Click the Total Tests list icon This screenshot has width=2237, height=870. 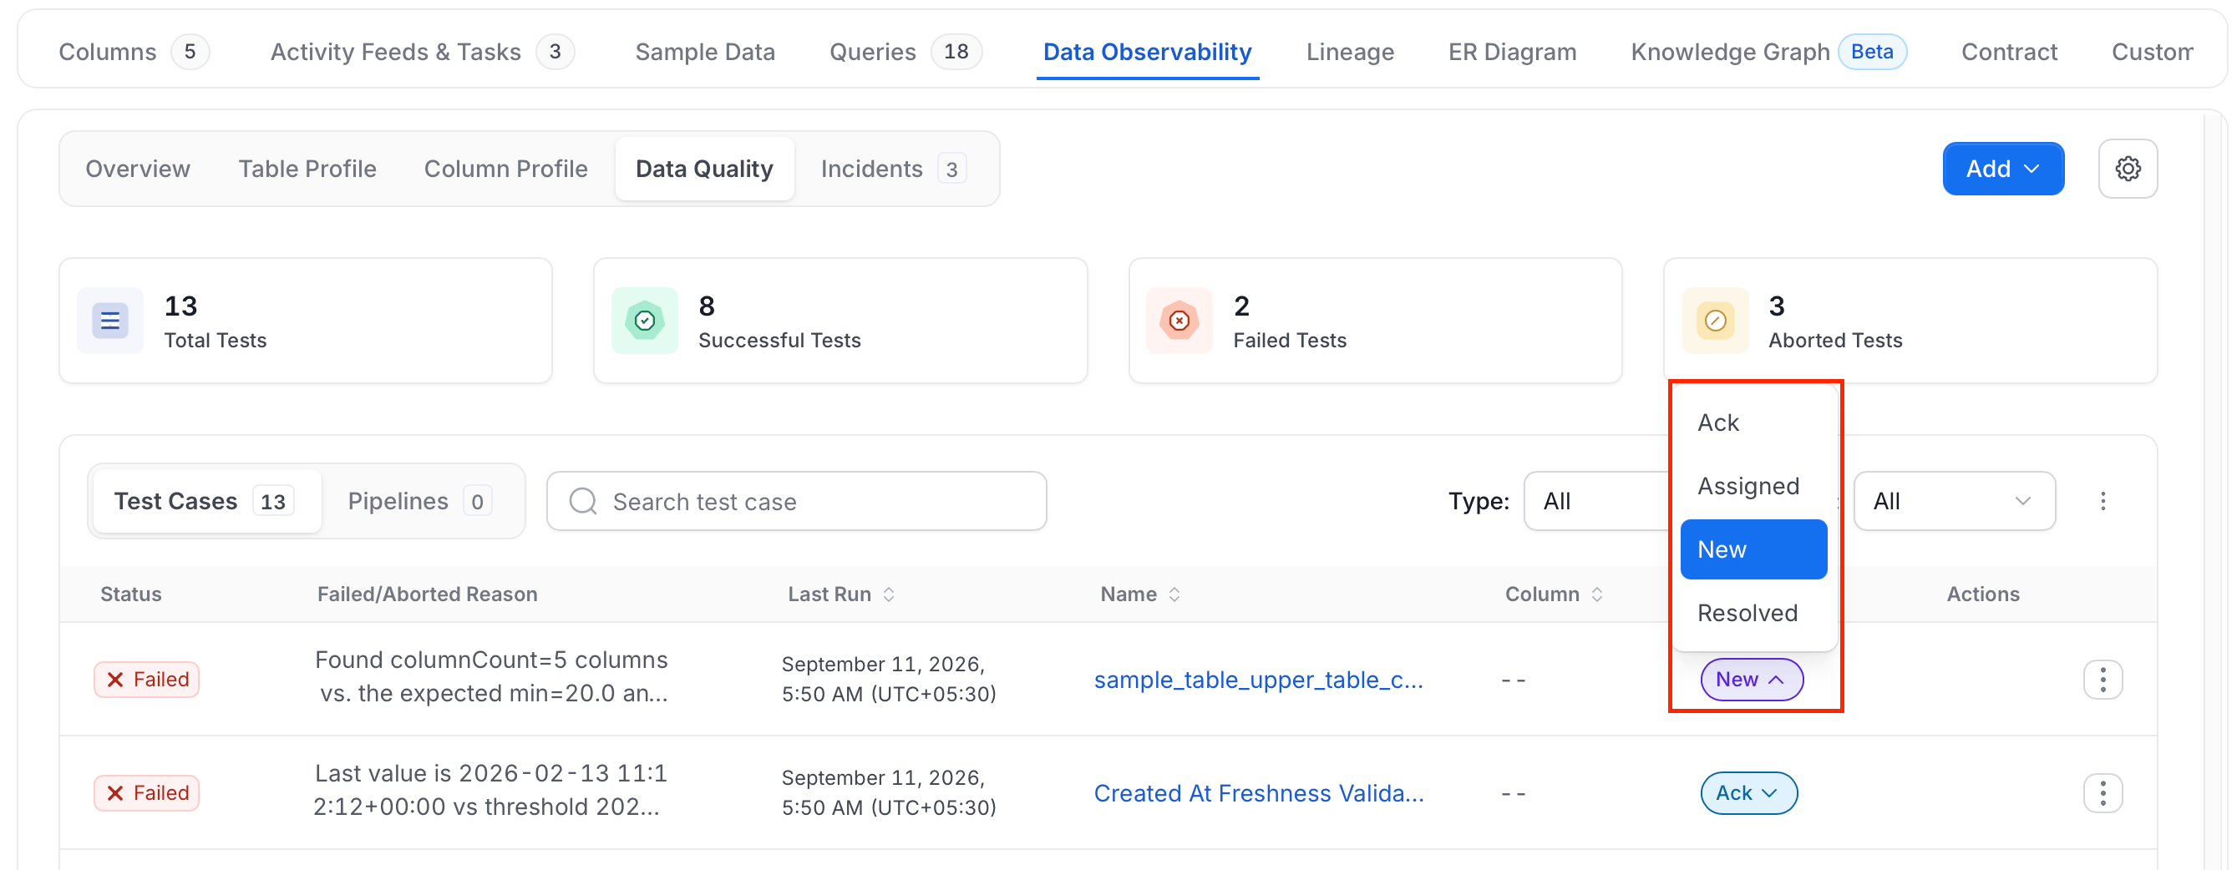pyautogui.click(x=110, y=321)
